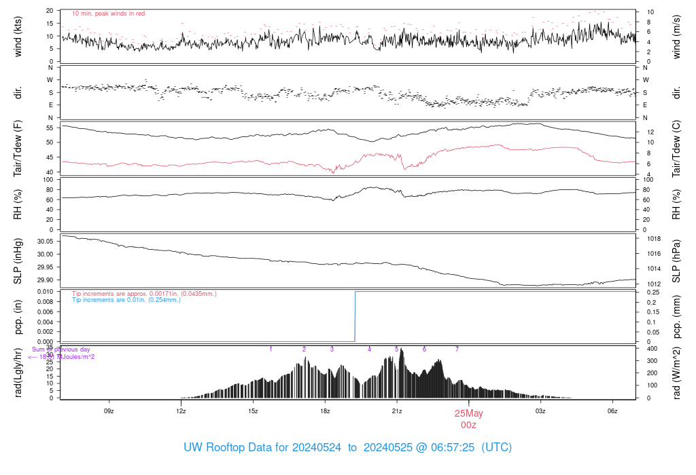Select the '10 min. peak winds in red' note
This screenshot has width=696, height=475.
click(108, 14)
